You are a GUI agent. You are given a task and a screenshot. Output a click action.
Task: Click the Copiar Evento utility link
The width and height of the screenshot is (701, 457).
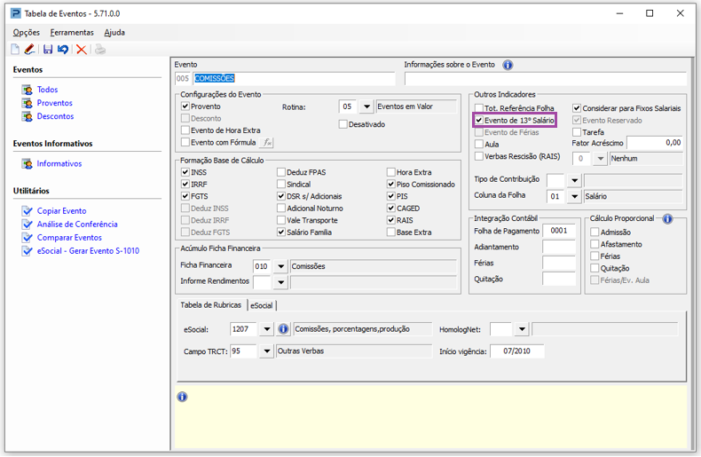point(61,211)
